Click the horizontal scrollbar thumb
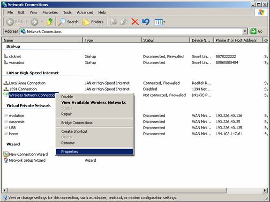 click(117, 190)
